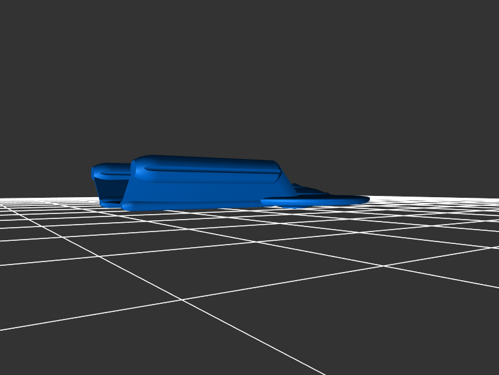This screenshot has height=375, width=499.
Task: Click the grid intersection nearest the bottom center
Action: point(182,300)
